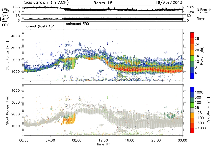
Task: Click the 'Beam 15' label
Action: tap(103, 3)
